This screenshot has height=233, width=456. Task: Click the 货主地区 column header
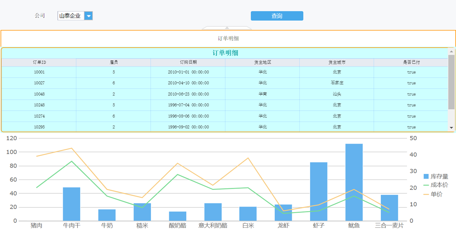263,62
